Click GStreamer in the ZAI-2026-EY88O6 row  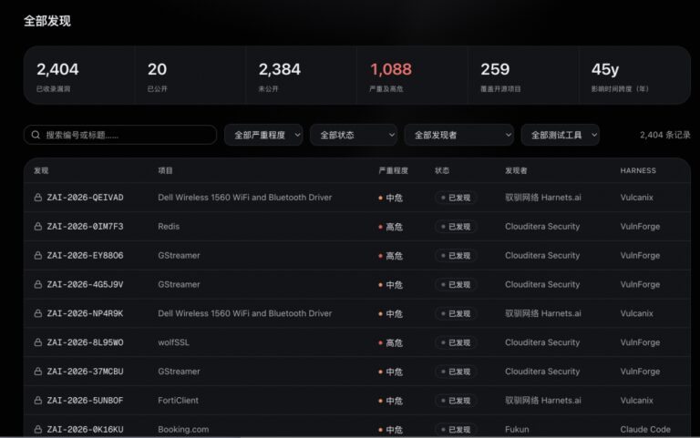point(179,256)
